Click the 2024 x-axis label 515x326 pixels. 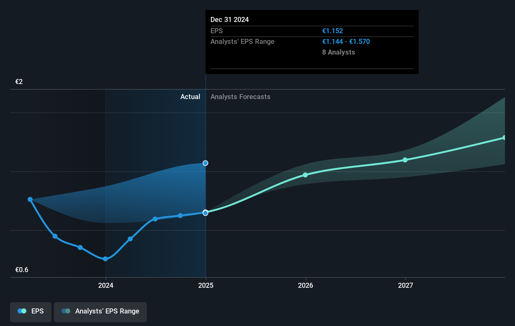click(x=106, y=285)
